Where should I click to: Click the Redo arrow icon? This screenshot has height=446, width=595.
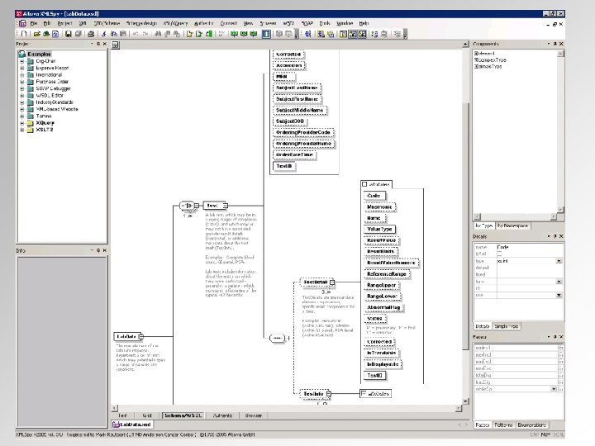[x=145, y=34]
